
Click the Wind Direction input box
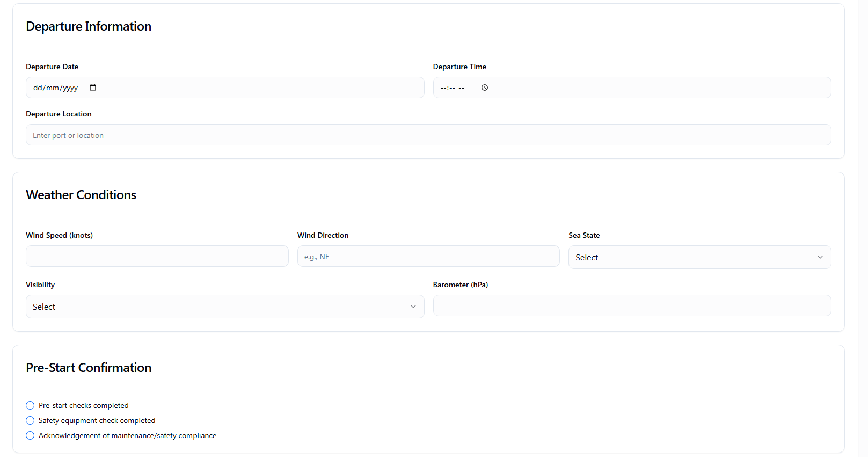(x=428, y=256)
